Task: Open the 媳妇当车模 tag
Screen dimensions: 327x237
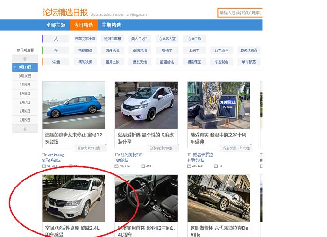Action: click(113, 39)
